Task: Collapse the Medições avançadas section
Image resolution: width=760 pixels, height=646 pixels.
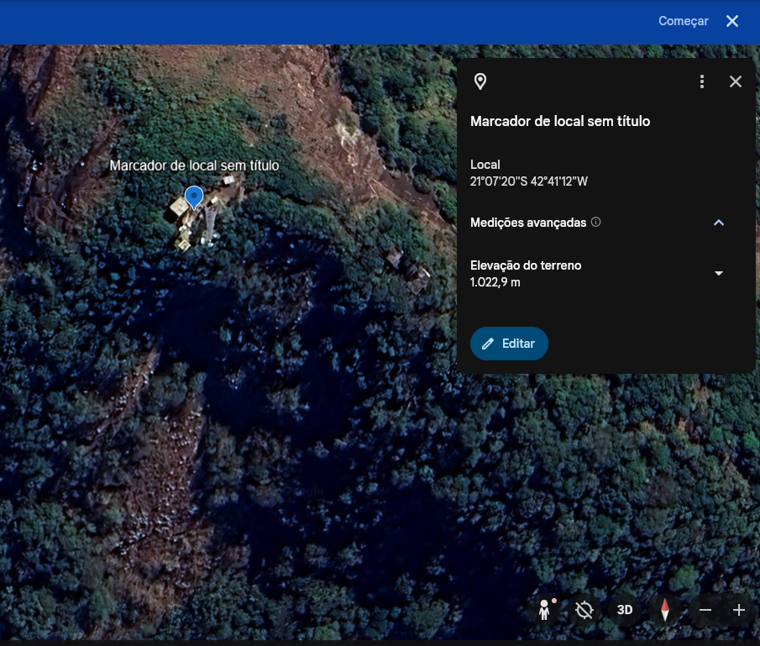Action: point(718,223)
